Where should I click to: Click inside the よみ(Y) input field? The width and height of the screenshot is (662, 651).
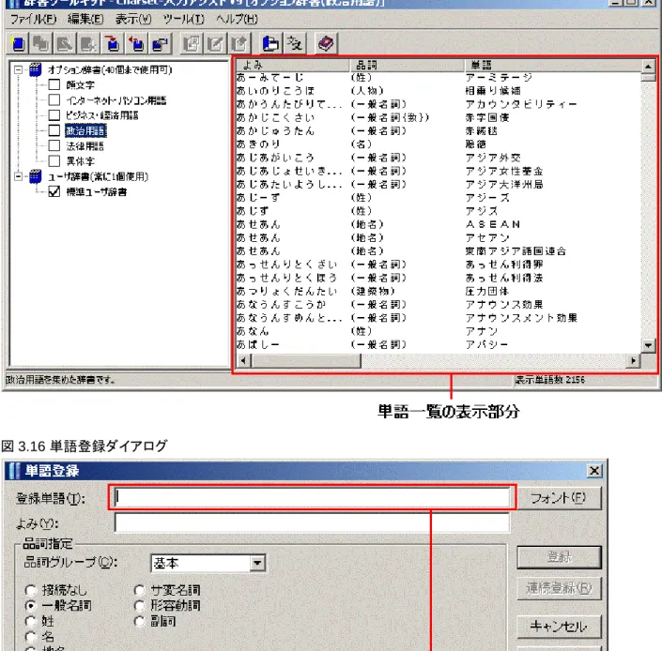(x=312, y=523)
